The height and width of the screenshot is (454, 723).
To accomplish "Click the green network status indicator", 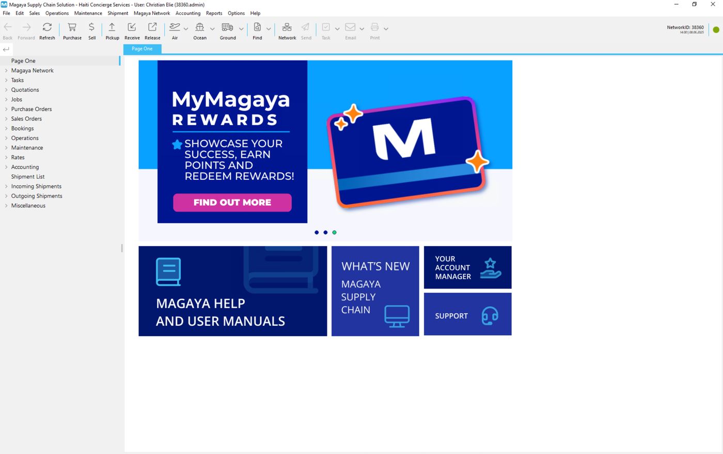I will (x=716, y=29).
